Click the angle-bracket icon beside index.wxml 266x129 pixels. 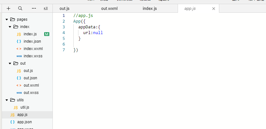19,49
